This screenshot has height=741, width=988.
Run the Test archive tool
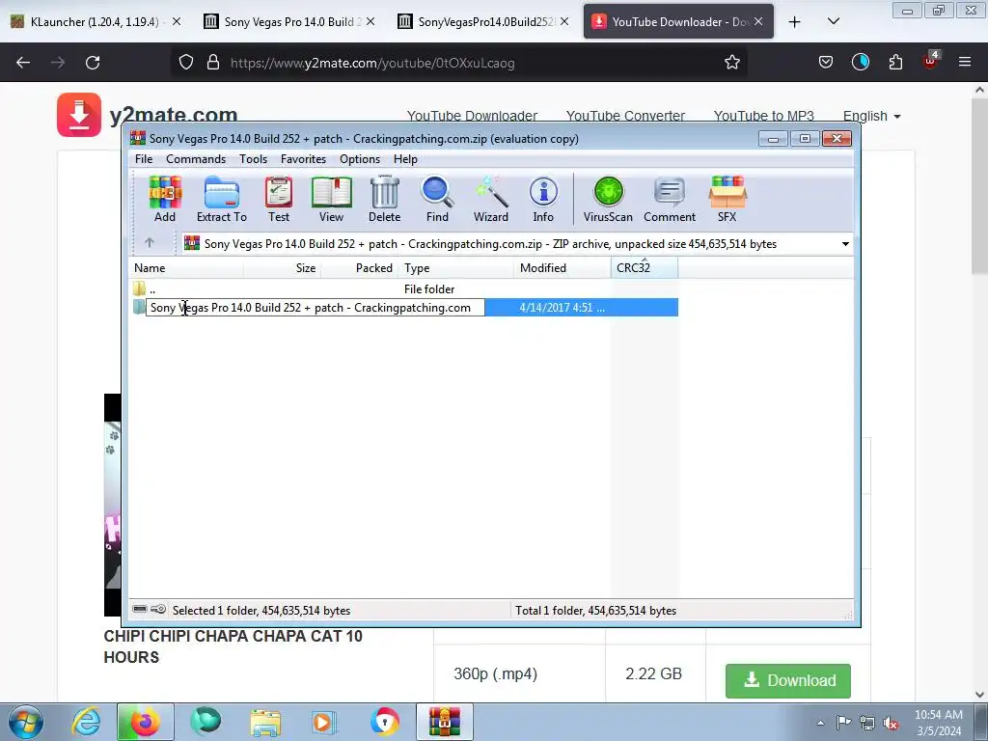click(x=279, y=199)
